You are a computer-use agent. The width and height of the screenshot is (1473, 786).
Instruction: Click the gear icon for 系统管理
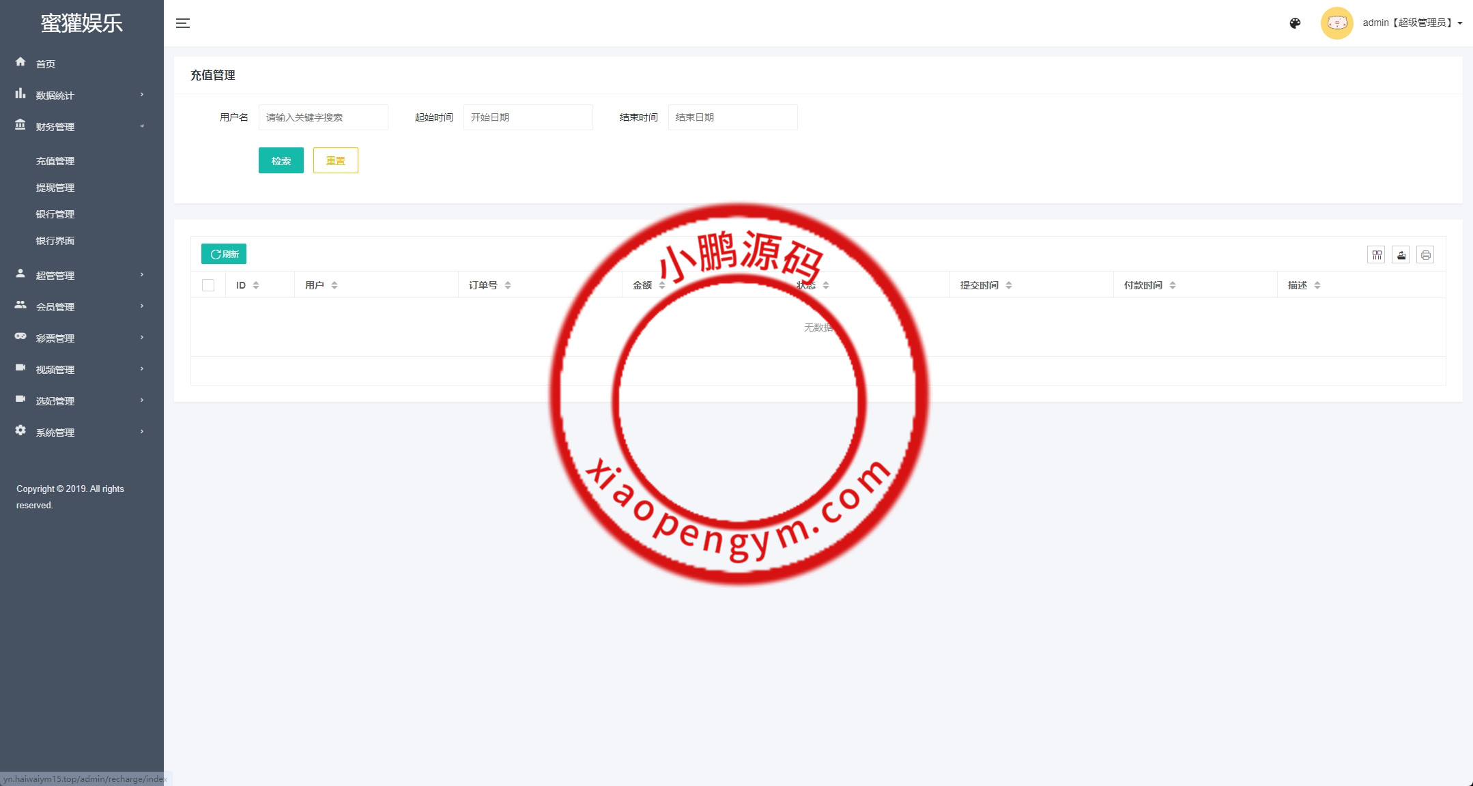(x=20, y=431)
